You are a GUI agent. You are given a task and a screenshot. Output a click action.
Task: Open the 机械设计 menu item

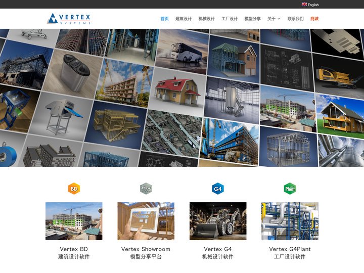click(206, 19)
